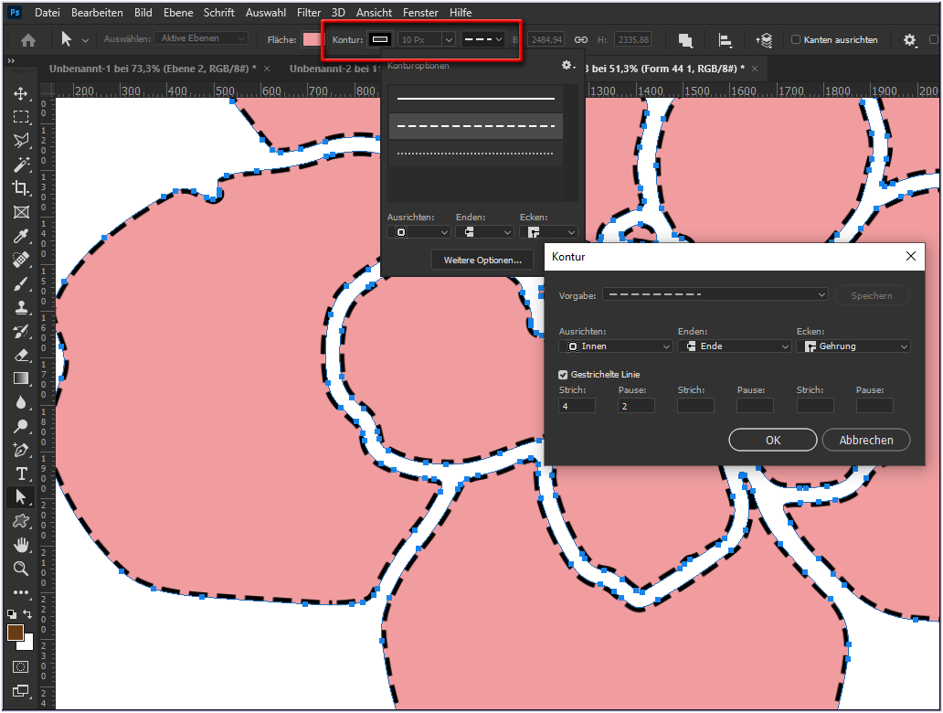The width and height of the screenshot is (943, 713).
Task: Open the Filter menu
Action: point(308,12)
